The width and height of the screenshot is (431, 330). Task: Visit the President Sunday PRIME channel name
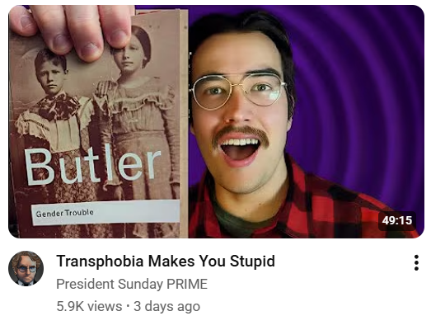pyautogui.click(x=132, y=284)
